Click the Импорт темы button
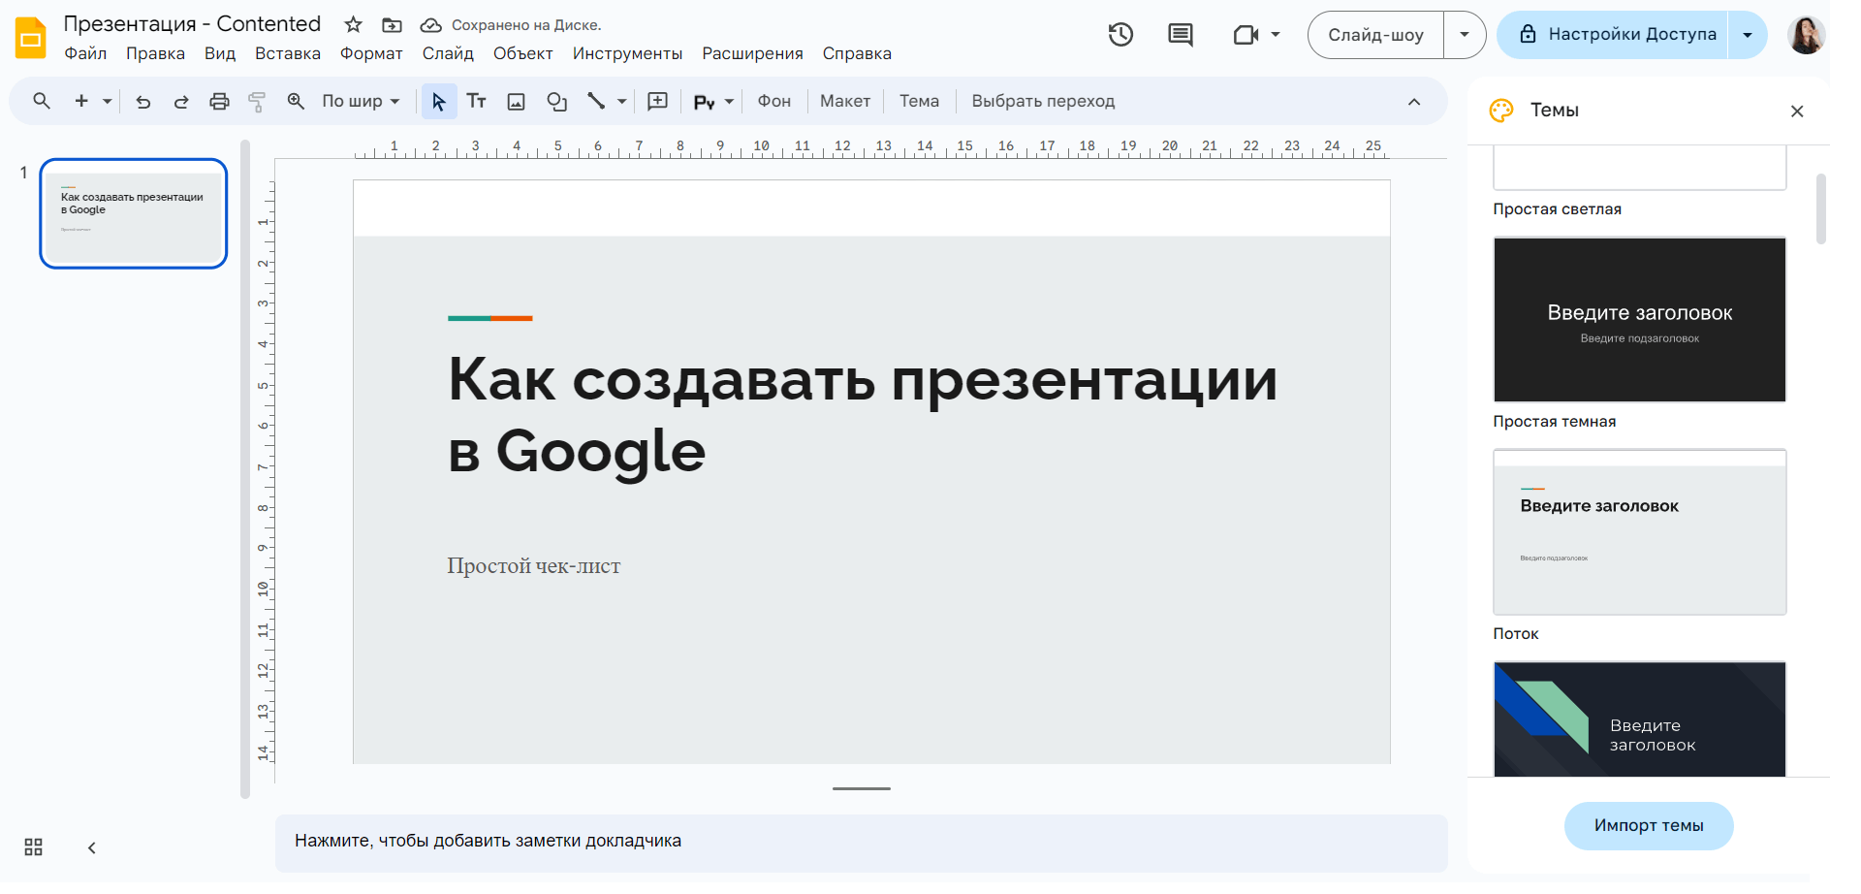 click(x=1649, y=825)
